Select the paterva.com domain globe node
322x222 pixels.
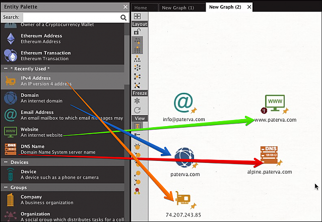coord(184,157)
